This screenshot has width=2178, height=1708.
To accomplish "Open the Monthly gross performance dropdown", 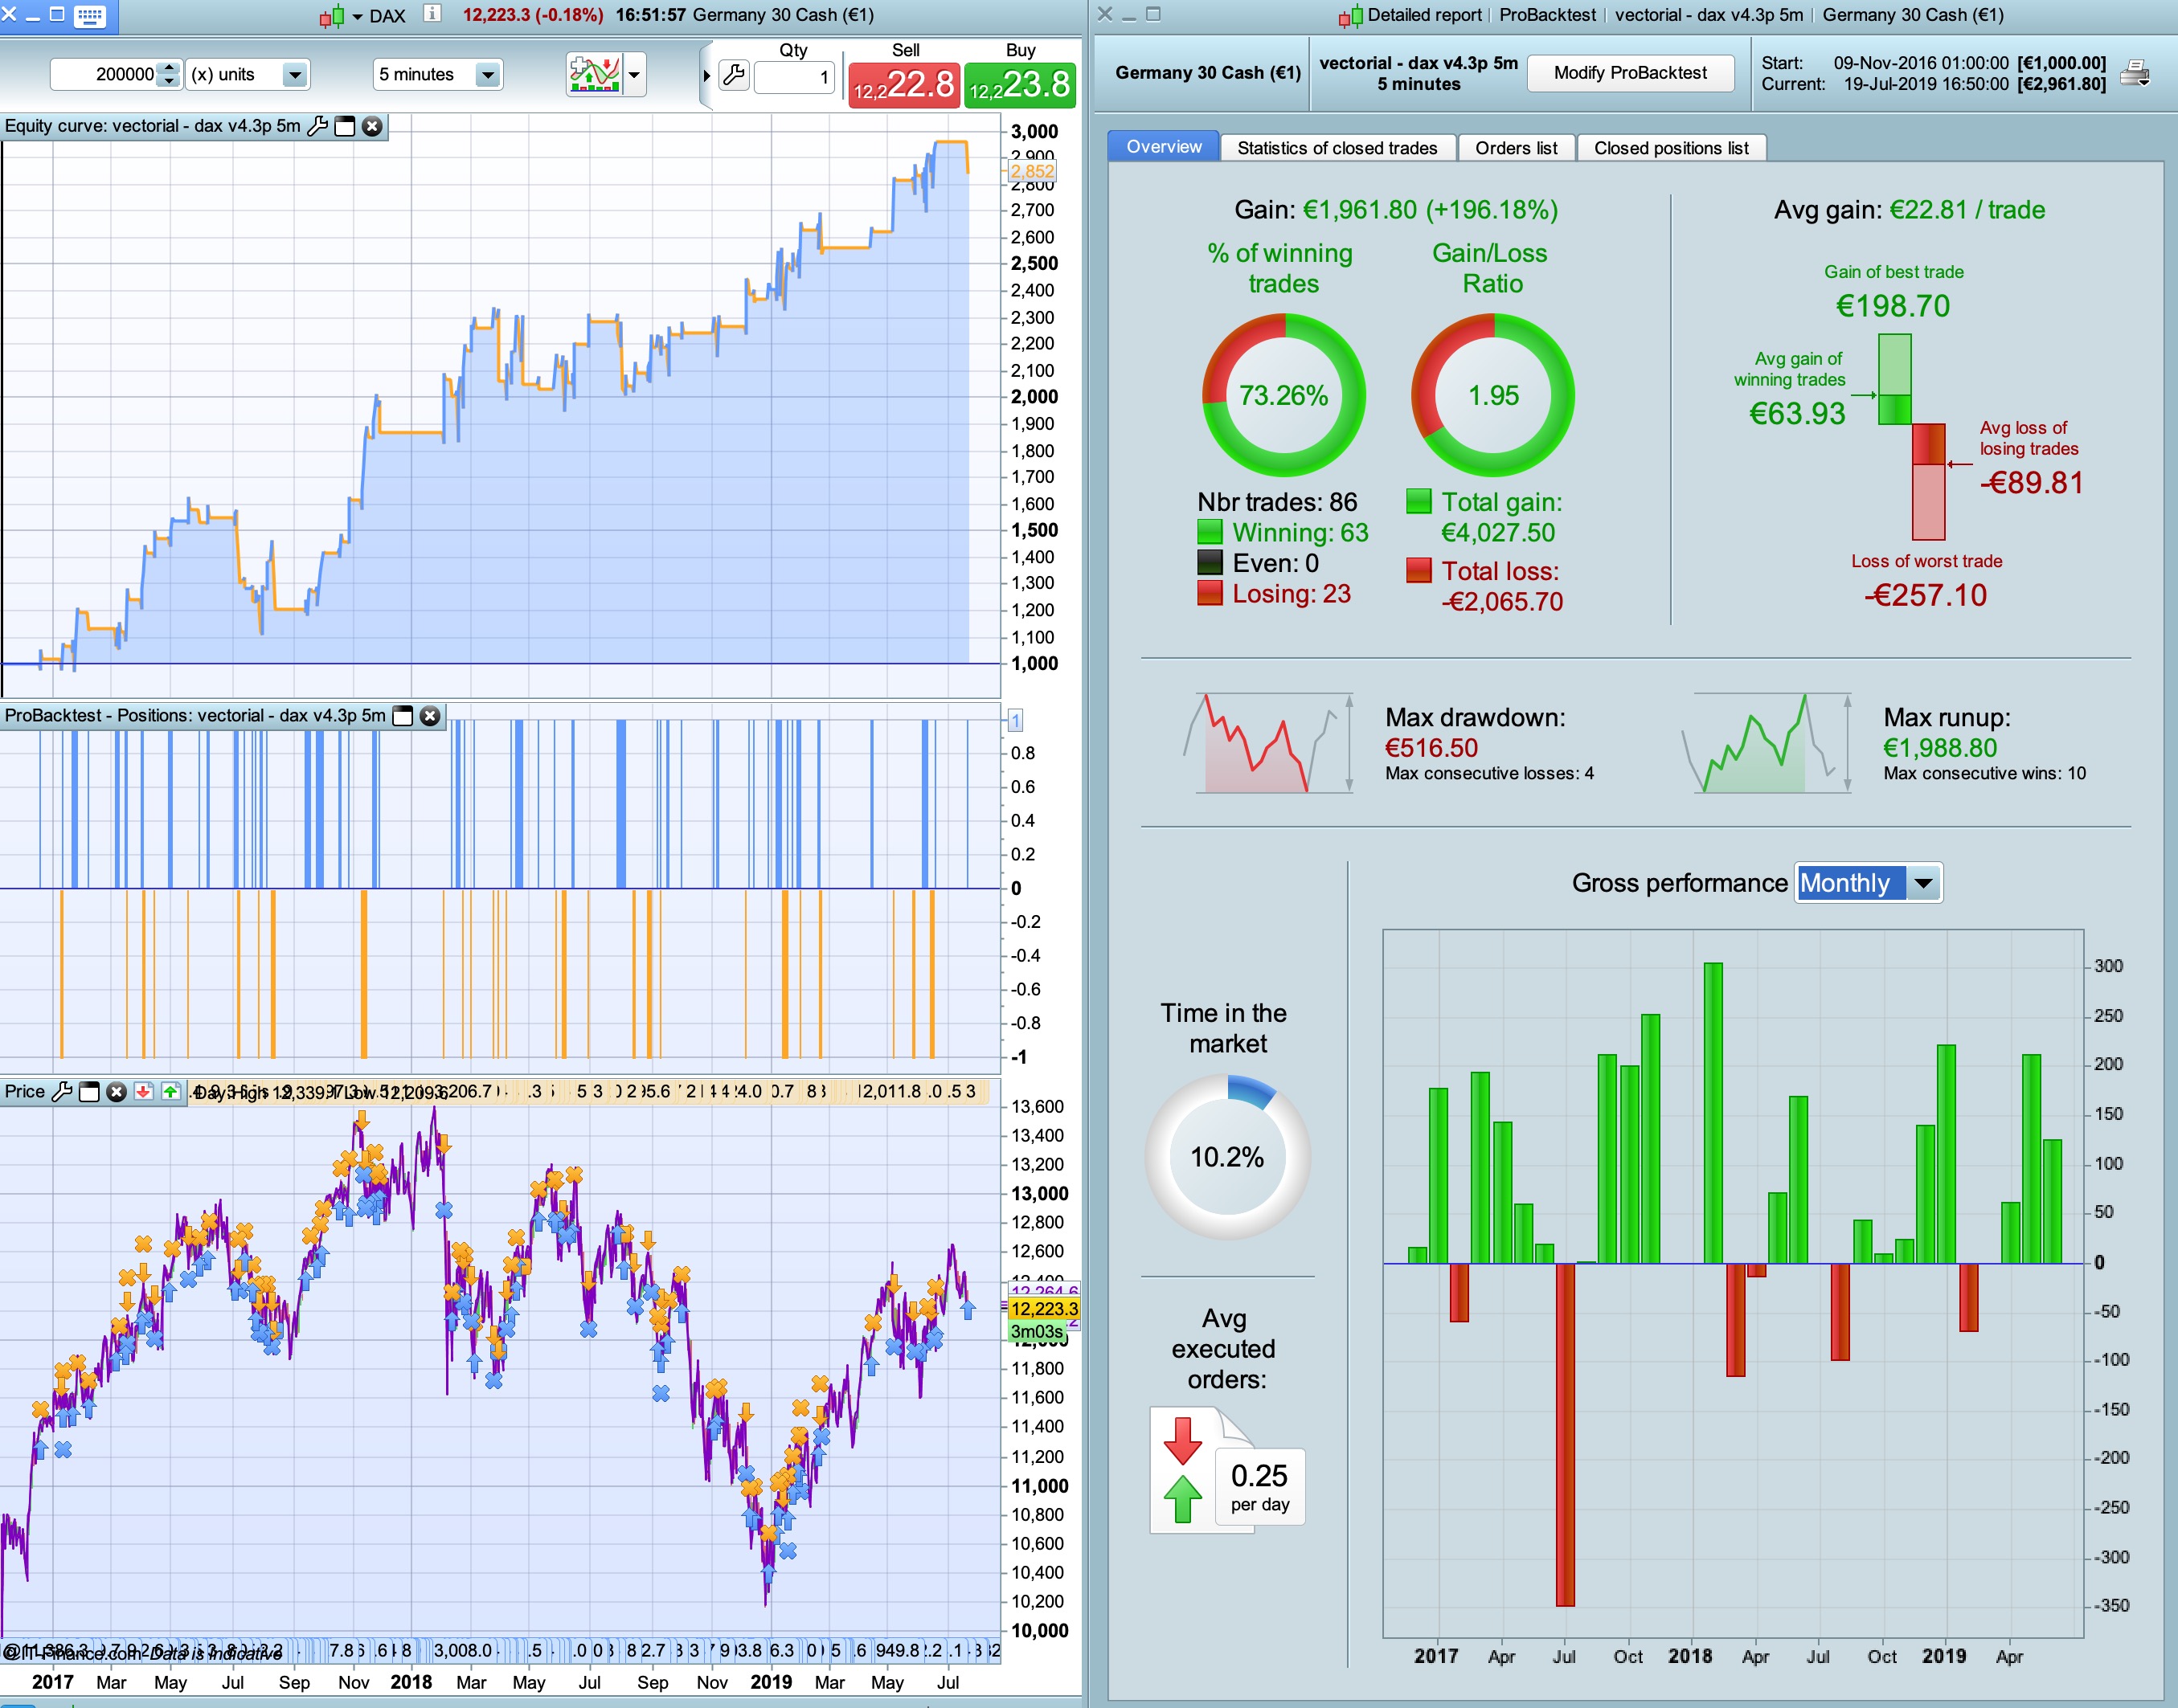I will click(x=1923, y=883).
